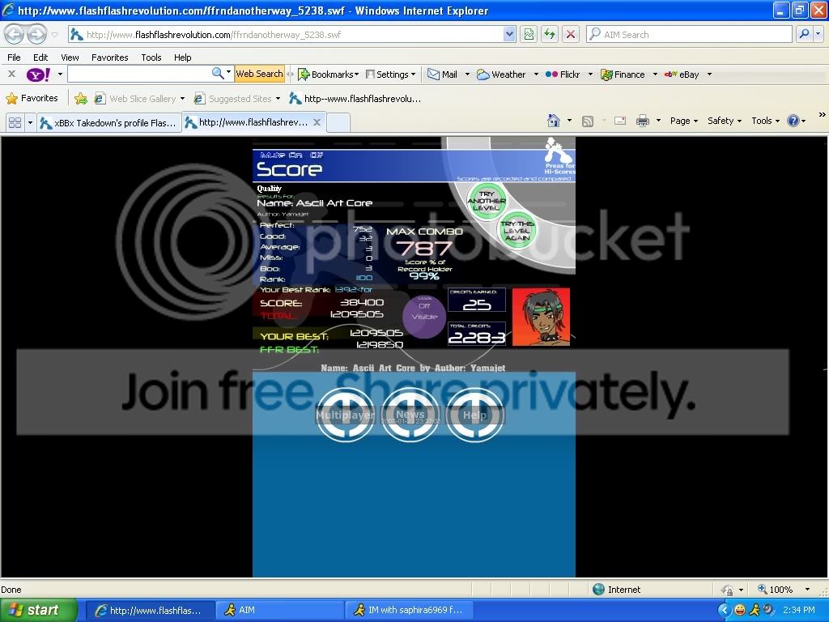The height and width of the screenshot is (622, 829).
Task: Expand the Safety dropdown menu
Action: pyautogui.click(x=725, y=121)
